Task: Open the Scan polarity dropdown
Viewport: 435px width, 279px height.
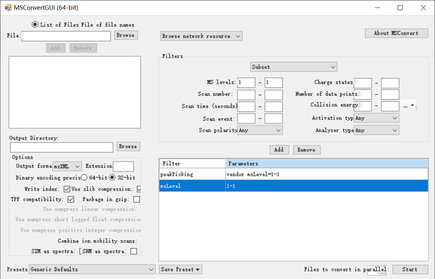Action: click(260, 130)
